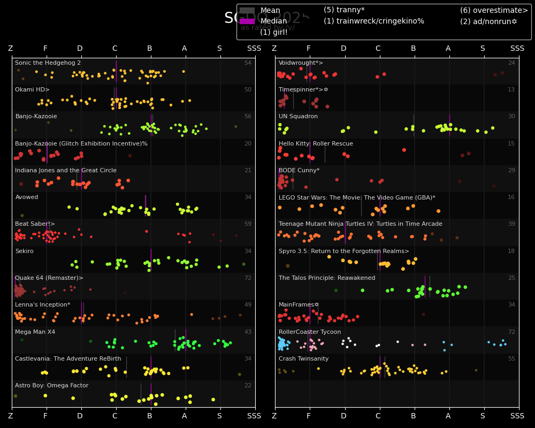The height and width of the screenshot is (428, 535).
Task: Select the "Median" legend label
Action: (273, 21)
